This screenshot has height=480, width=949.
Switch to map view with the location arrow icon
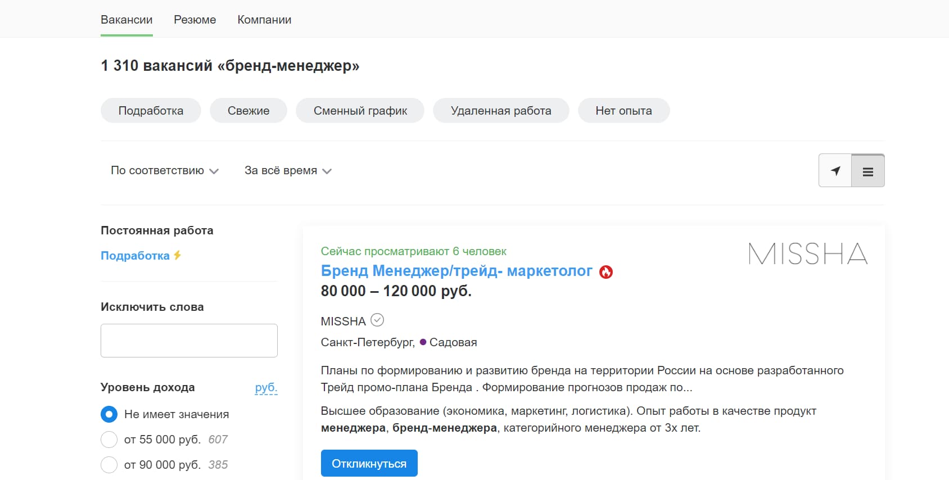(835, 170)
